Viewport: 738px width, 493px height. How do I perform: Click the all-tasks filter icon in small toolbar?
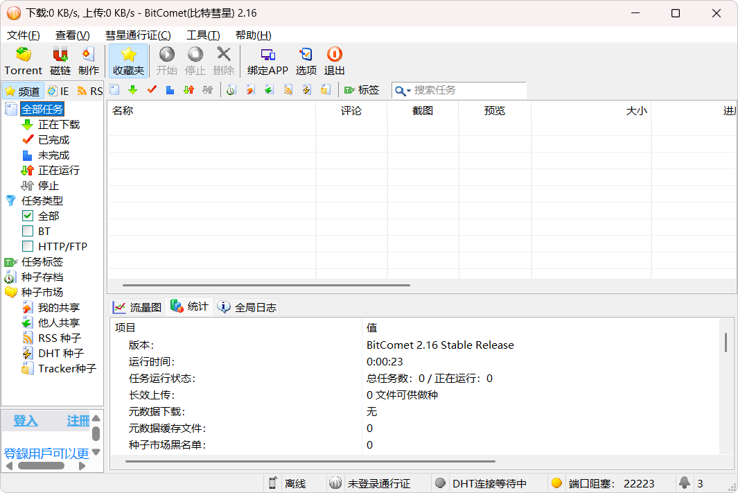[115, 89]
